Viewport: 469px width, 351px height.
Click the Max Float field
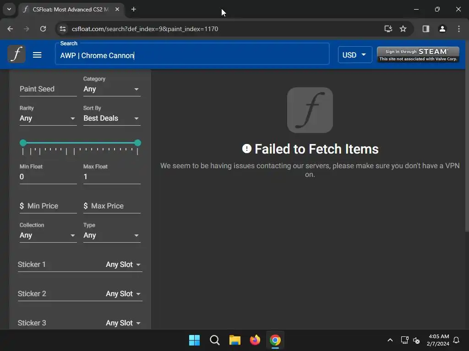[x=112, y=177]
